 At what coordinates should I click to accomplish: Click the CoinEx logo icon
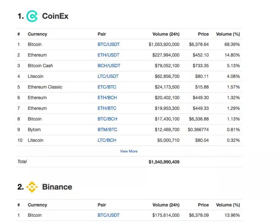pos(32,16)
